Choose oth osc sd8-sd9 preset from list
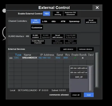Viewport: 112px width, 106px height. (79, 68)
